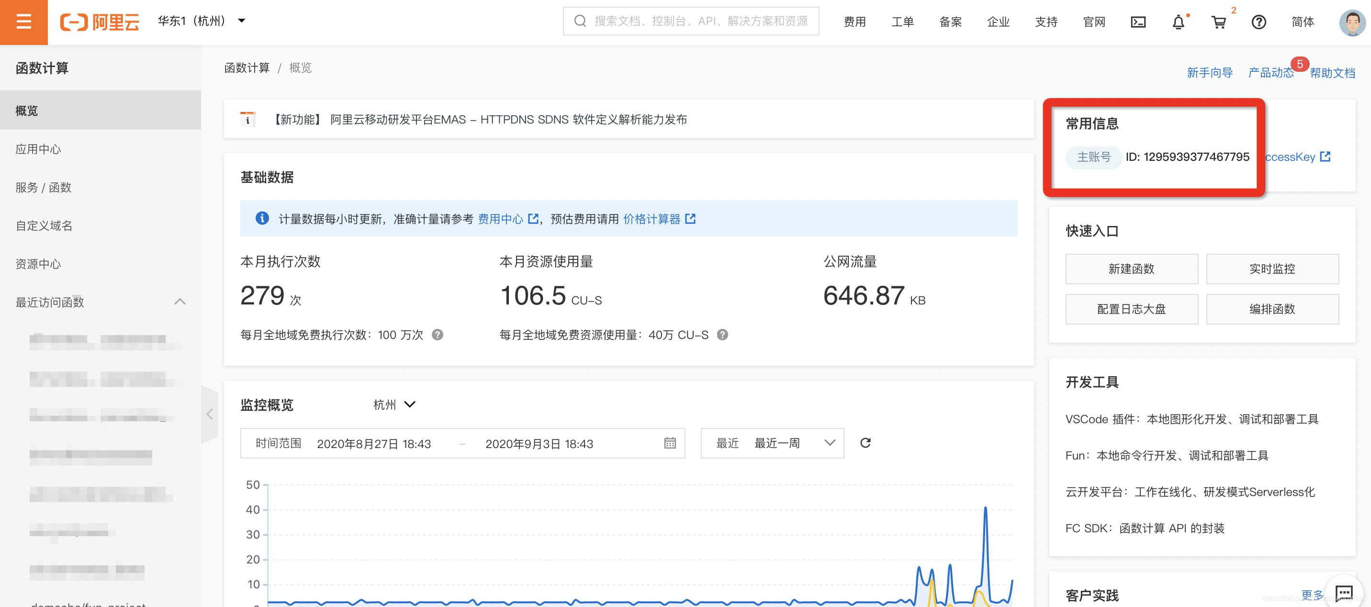Collapse the 最近访问函数 sidebar section
Viewport: 1371px width, 607px height.
point(180,302)
